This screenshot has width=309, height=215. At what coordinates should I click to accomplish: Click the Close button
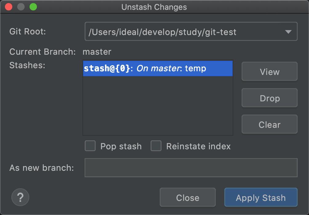tap(188, 197)
